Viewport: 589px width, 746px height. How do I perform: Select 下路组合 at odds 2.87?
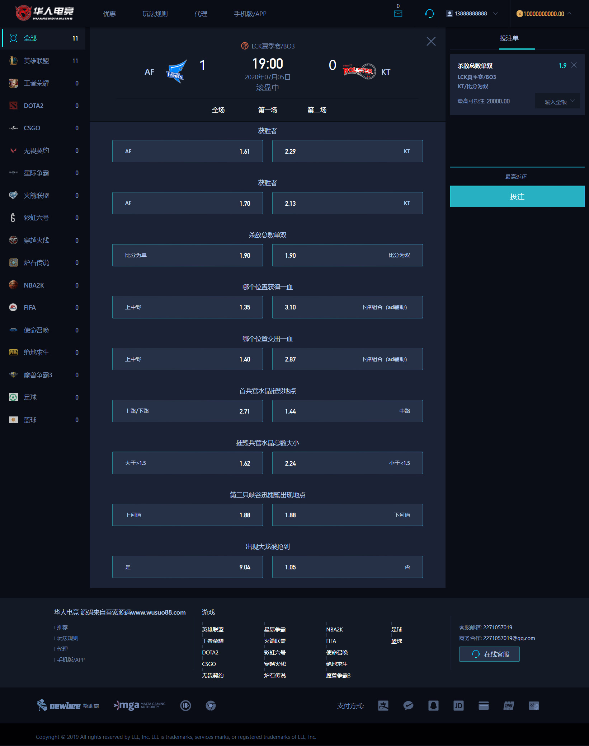pos(348,359)
